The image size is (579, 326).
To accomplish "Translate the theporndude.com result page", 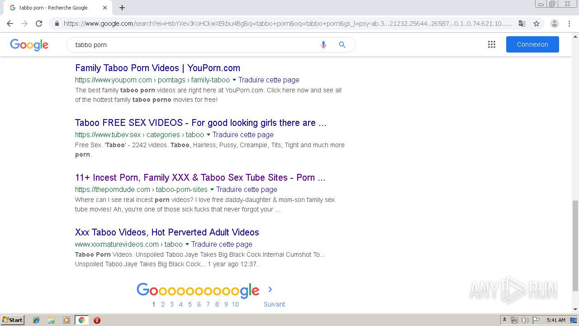I will 247,189.
